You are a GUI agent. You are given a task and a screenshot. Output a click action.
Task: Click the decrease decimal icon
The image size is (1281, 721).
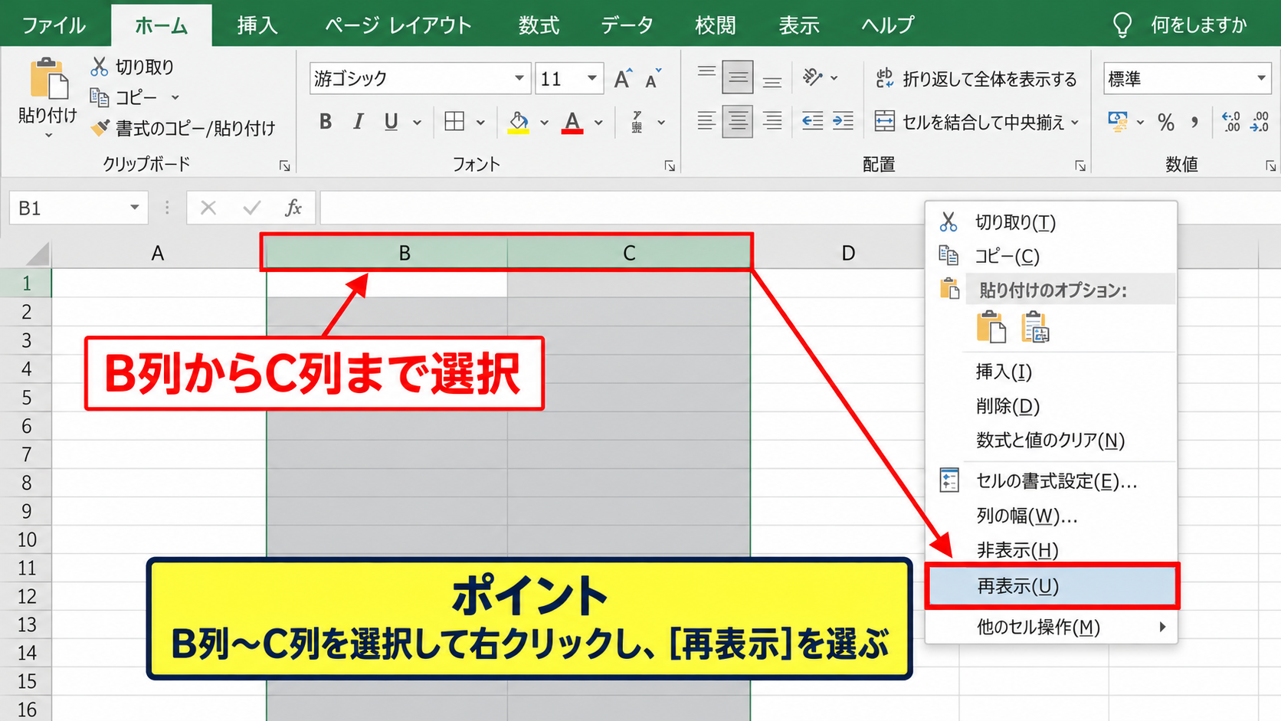click(1260, 122)
